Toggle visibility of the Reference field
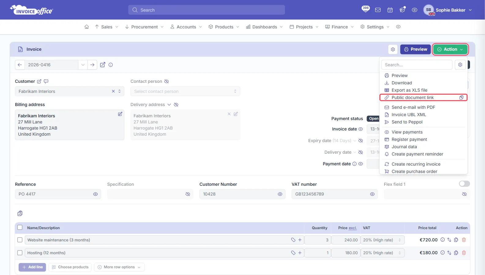Image resolution: width=485 pixels, height=275 pixels. point(95,194)
